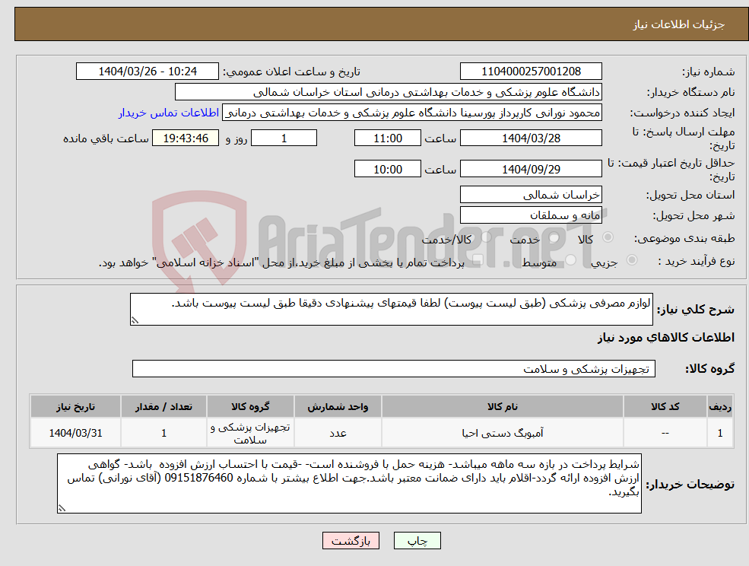Click the ساعت field showing 10:00
Screen dimensions: 749x566
(x=388, y=168)
